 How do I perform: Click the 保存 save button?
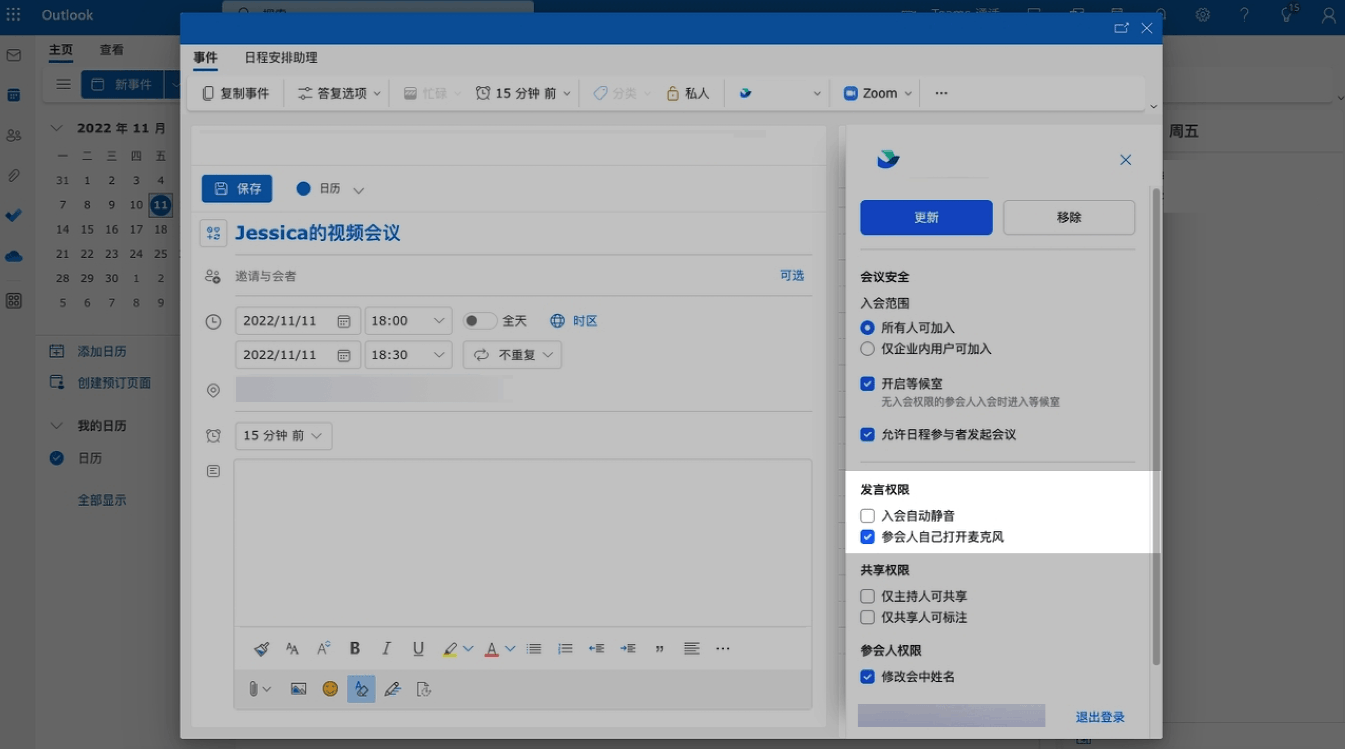pyautogui.click(x=237, y=188)
